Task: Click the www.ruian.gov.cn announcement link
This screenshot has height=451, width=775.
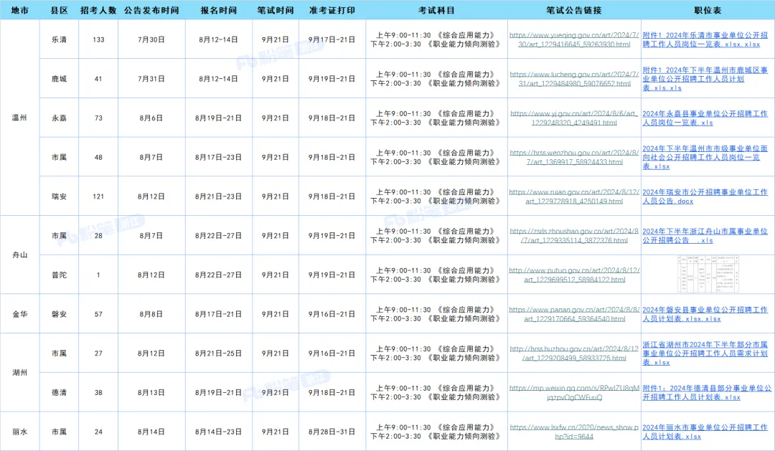Action: tap(573, 196)
